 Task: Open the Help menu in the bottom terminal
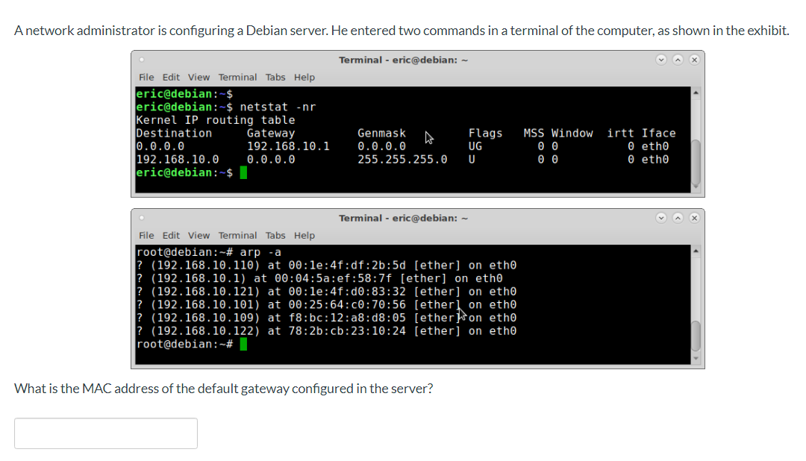[303, 235]
